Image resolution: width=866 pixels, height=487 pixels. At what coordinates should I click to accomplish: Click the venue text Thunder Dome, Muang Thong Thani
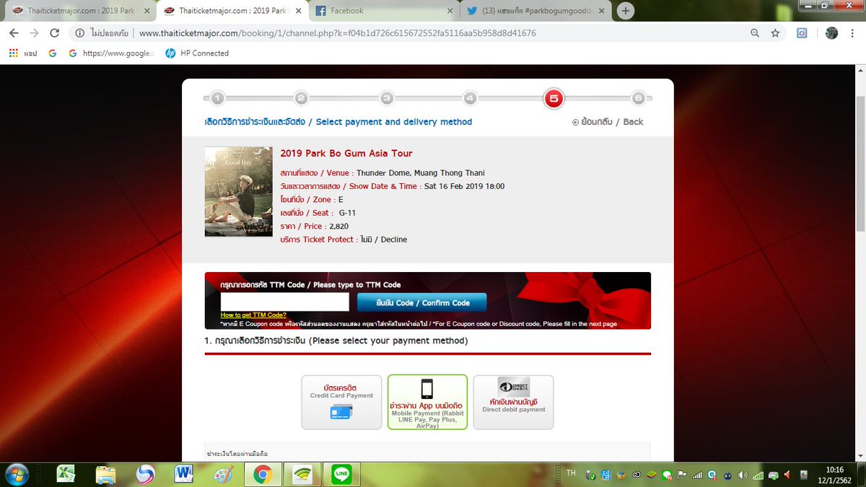click(x=421, y=173)
